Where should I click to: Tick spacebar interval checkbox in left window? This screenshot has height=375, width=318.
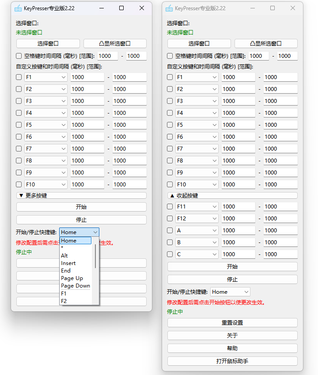tap(19, 56)
